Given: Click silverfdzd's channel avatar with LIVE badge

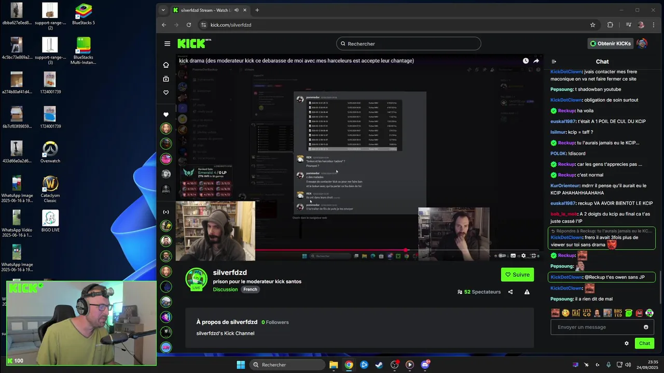Looking at the screenshot, I should pyautogui.click(x=197, y=279).
